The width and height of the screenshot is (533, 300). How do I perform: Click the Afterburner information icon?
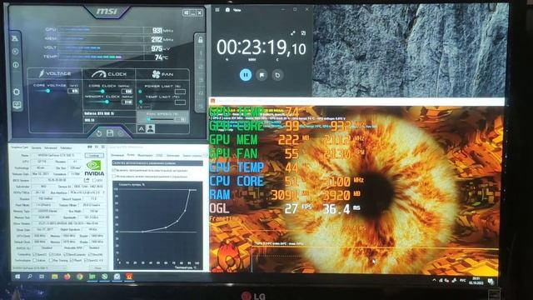16,65
